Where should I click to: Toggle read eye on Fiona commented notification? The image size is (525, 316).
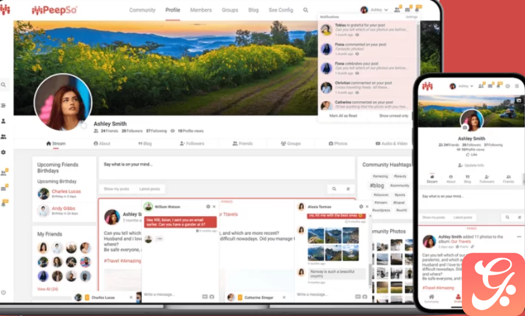[x=357, y=54]
